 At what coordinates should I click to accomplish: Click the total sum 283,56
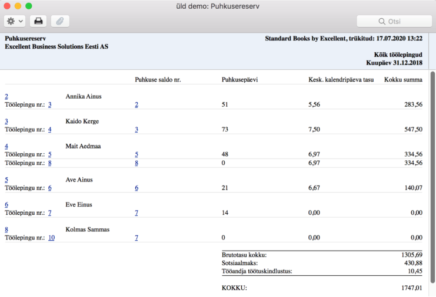(x=413, y=105)
